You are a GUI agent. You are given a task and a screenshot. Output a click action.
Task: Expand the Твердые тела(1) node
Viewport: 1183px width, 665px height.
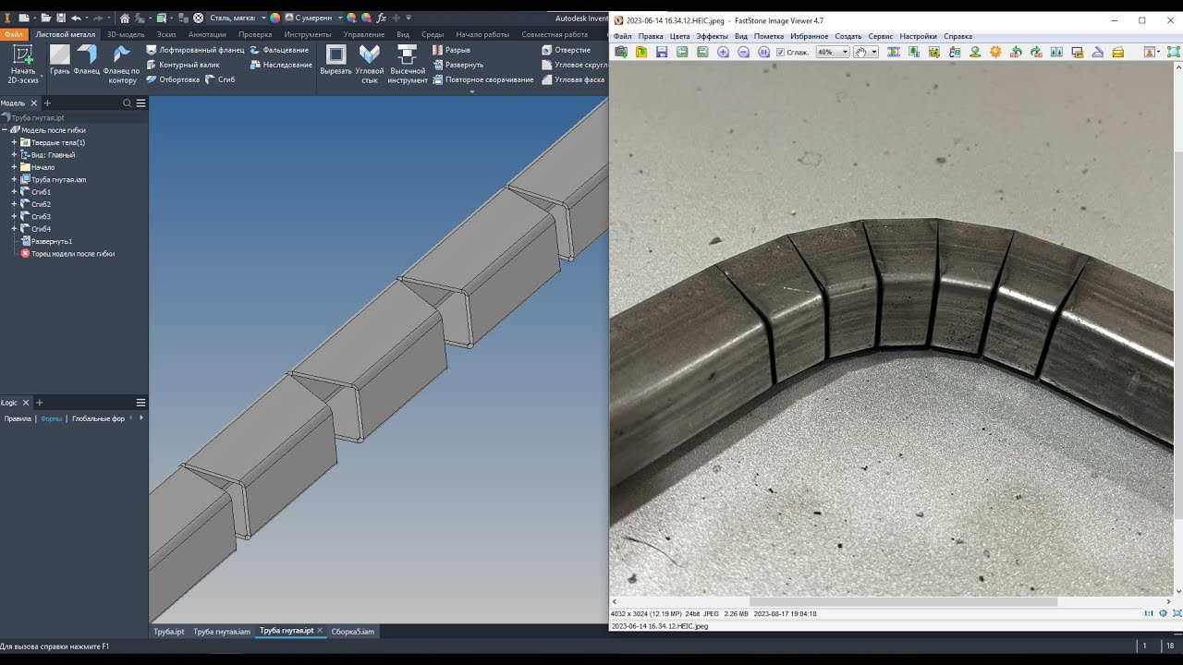pyautogui.click(x=14, y=142)
